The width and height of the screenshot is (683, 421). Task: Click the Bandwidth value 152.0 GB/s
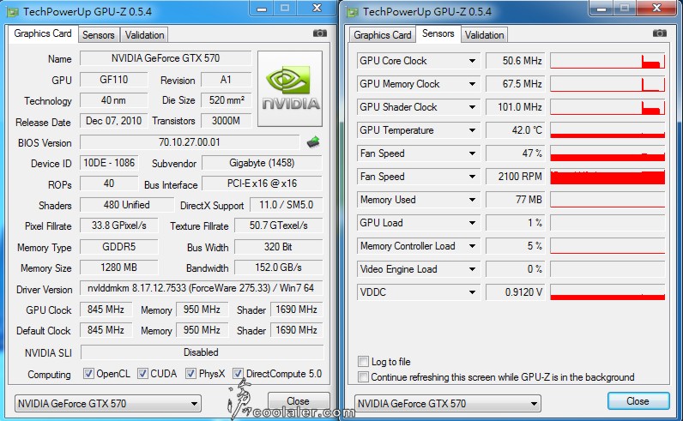click(278, 268)
